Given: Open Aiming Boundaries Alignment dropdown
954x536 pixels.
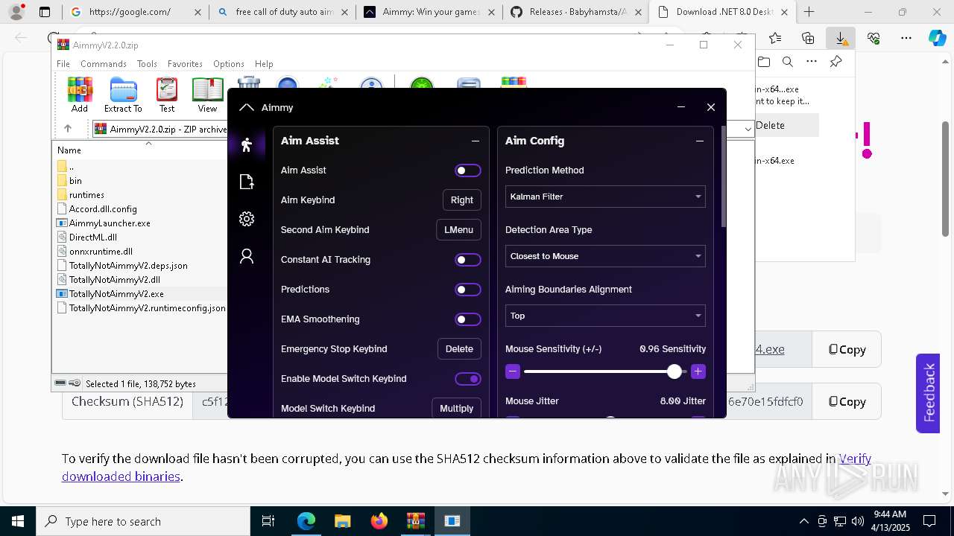Looking at the screenshot, I should [x=605, y=316].
